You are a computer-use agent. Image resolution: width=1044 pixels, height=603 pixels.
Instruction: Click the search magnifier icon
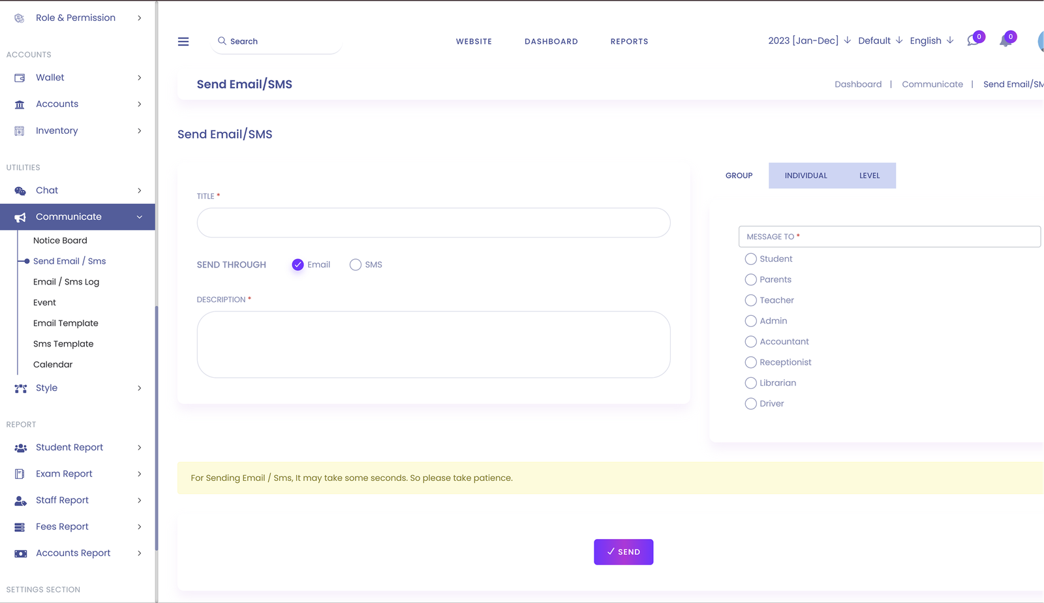click(223, 41)
